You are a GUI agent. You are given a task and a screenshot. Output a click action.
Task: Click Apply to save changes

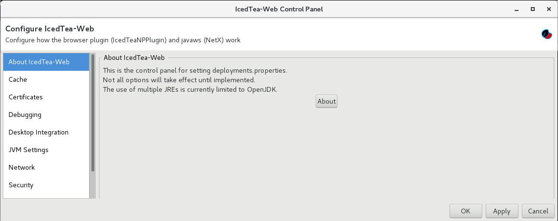coord(502,211)
